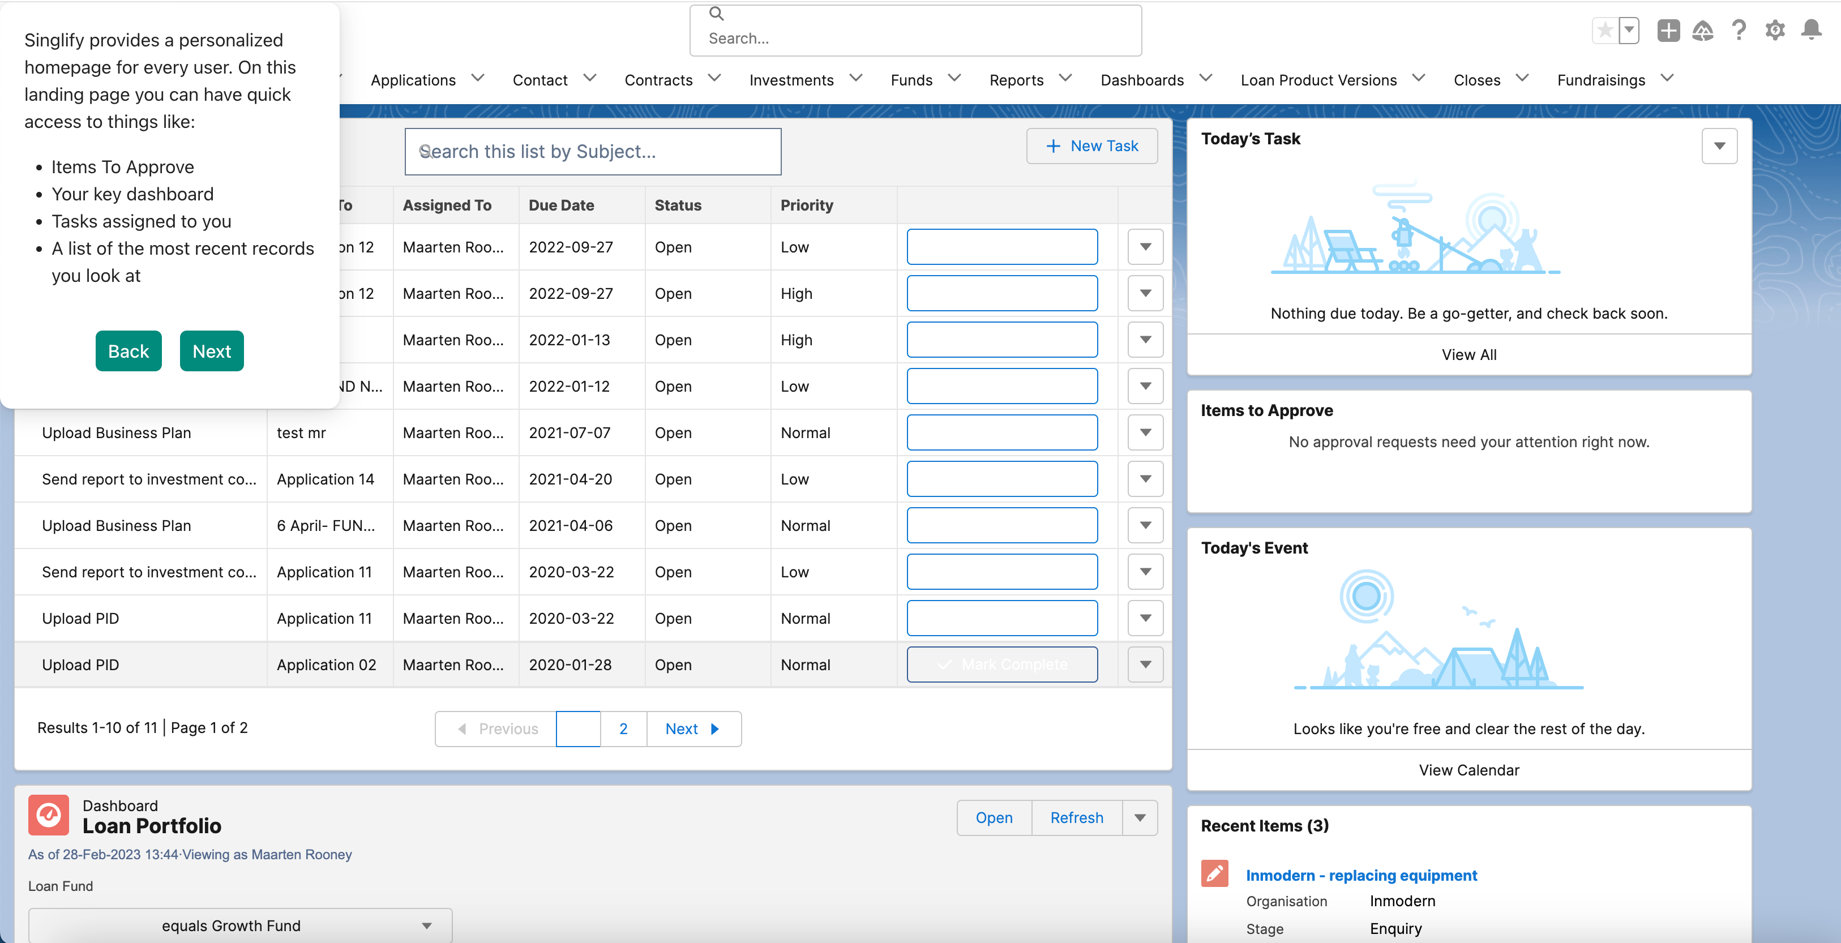The image size is (1841, 943).
Task: Open row actions for the Application 14 task
Action: (1146, 479)
